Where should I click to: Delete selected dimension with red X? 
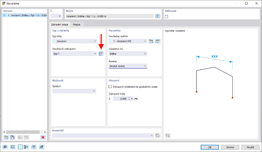click(43, 137)
